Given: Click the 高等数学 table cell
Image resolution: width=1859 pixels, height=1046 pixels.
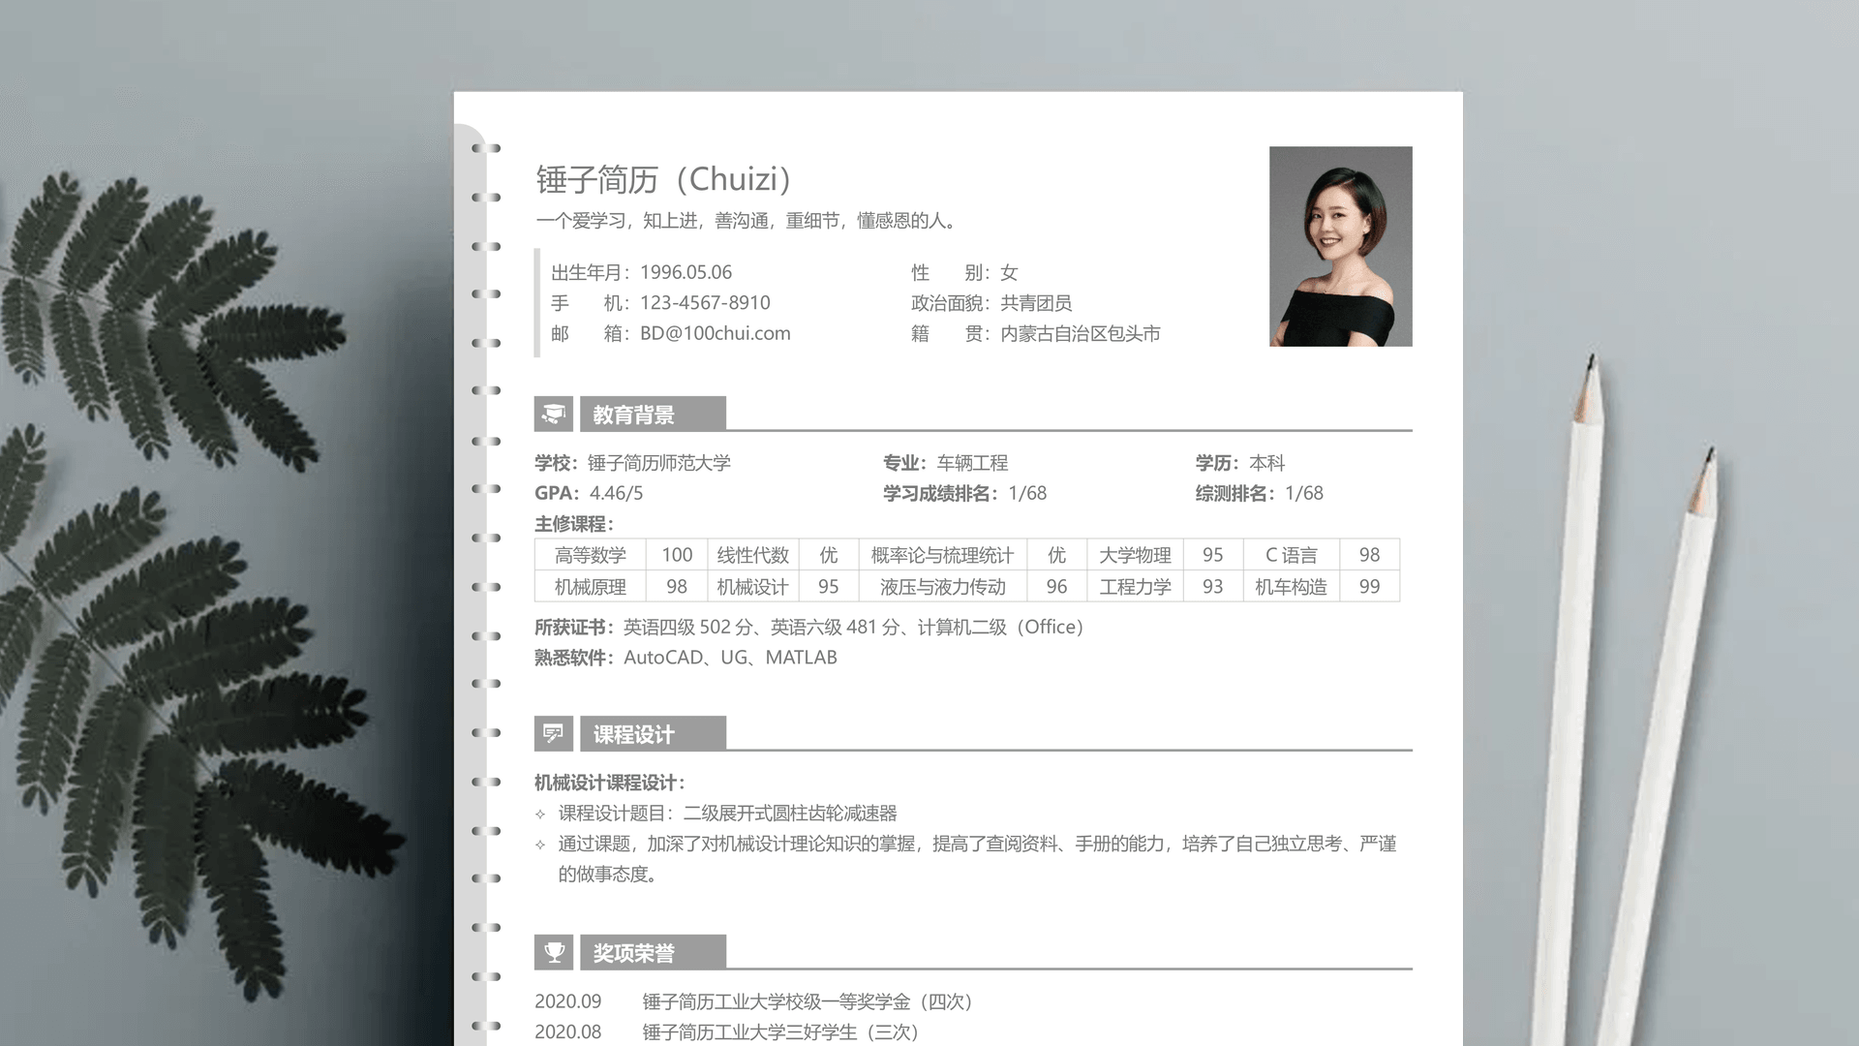Looking at the screenshot, I should click(590, 555).
